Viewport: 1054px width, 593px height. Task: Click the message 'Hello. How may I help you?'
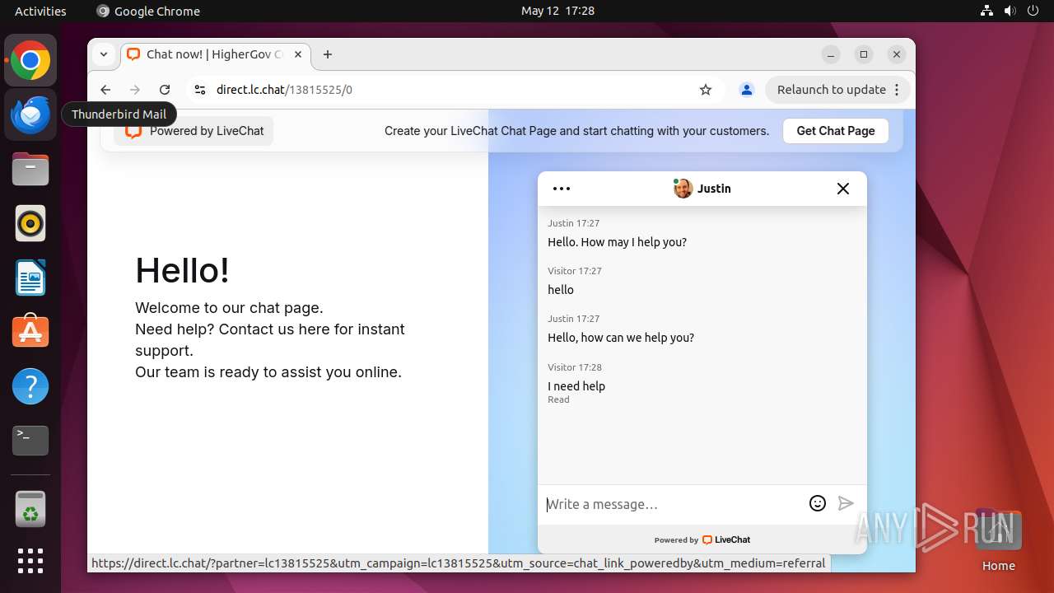tap(617, 242)
